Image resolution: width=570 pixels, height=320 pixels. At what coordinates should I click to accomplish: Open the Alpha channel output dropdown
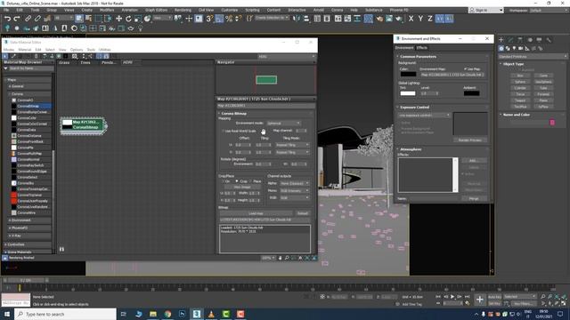click(295, 183)
